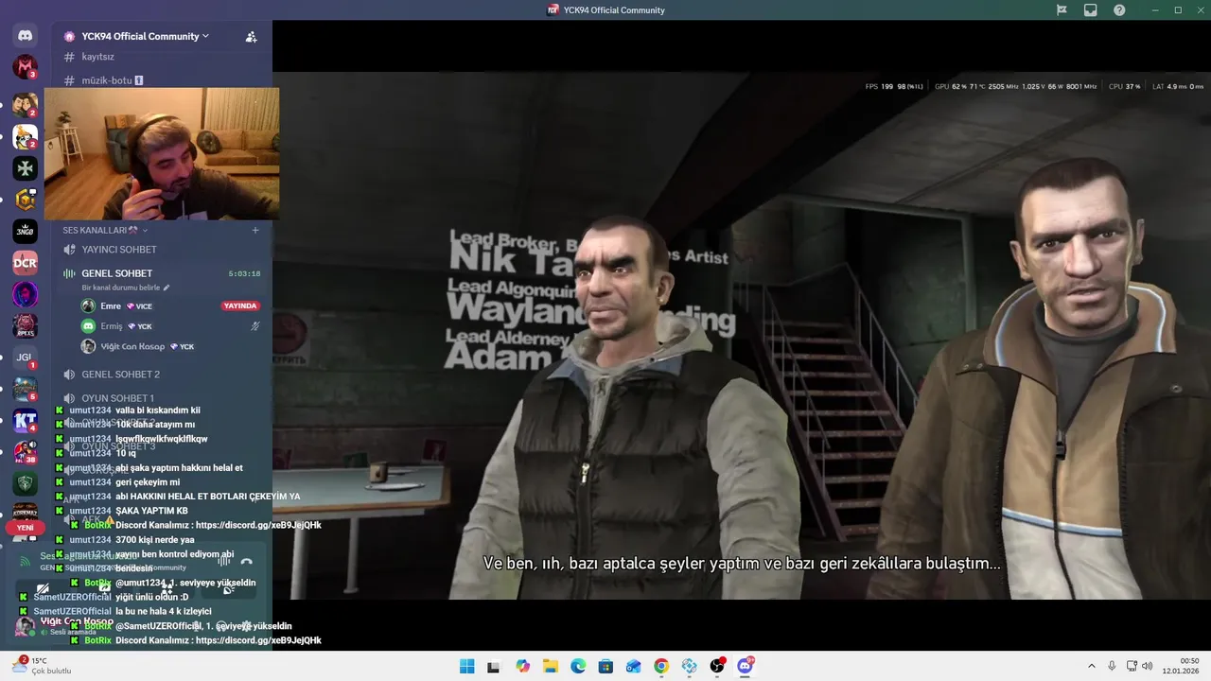Show hidden system tray icons chevron

coord(1091,666)
